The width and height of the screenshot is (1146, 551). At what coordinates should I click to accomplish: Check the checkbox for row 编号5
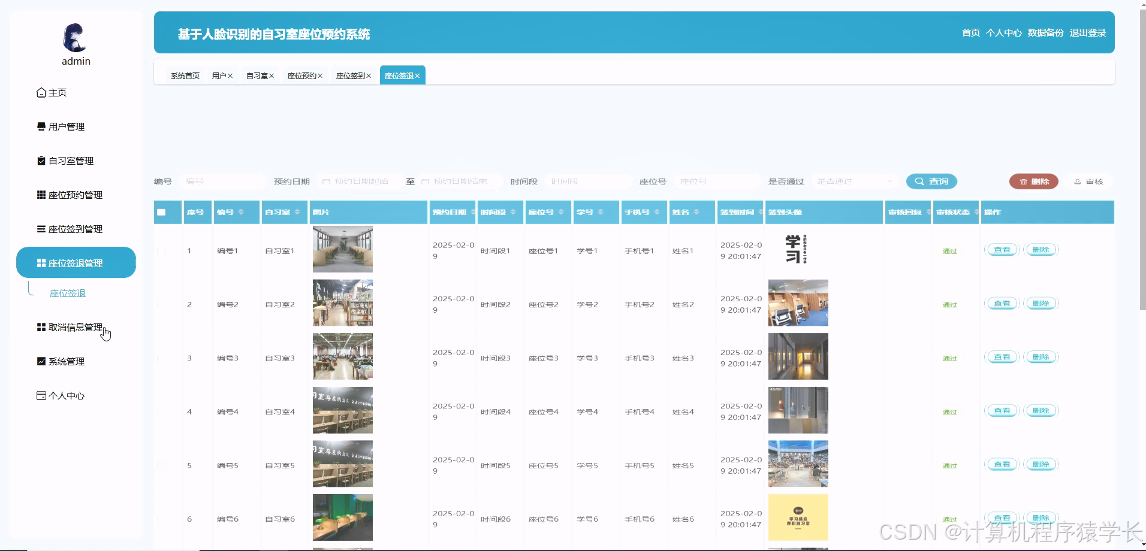[161, 465]
